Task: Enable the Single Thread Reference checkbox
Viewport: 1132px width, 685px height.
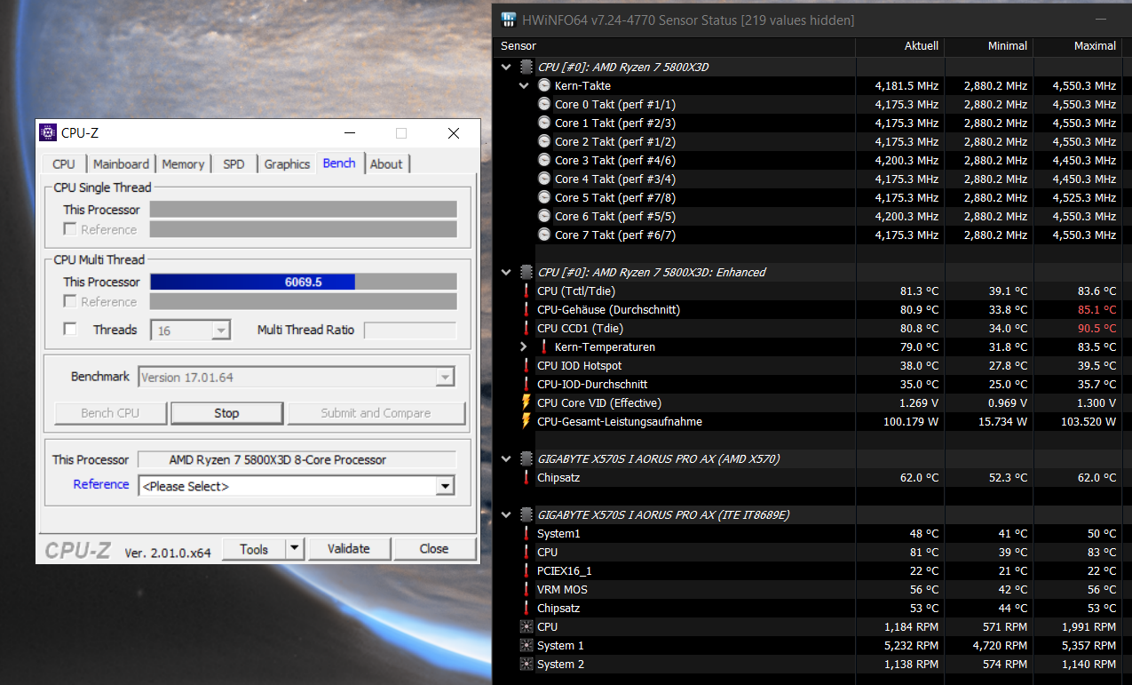Action: 70,229
